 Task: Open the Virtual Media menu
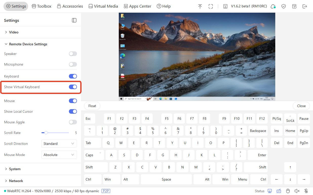[x=103, y=6]
